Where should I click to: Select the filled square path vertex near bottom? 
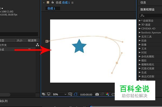point(117,63)
